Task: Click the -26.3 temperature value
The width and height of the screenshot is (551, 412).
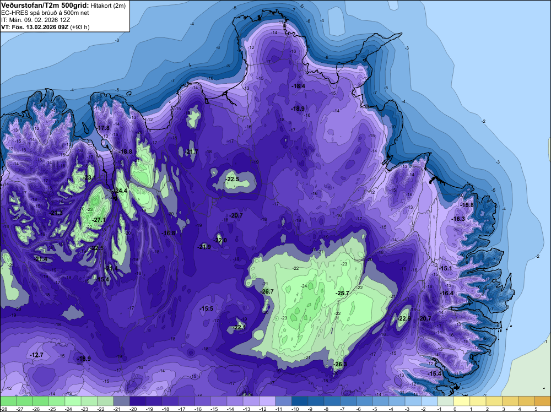Action: pos(340,364)
